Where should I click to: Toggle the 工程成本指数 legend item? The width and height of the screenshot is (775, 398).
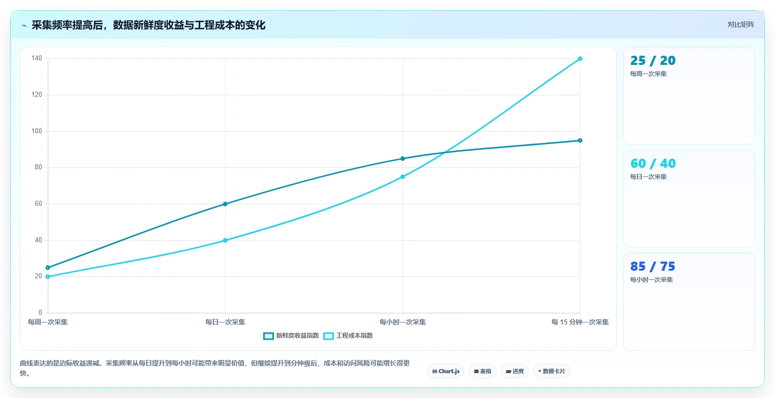pyautogui.click(x=349, y=336)
